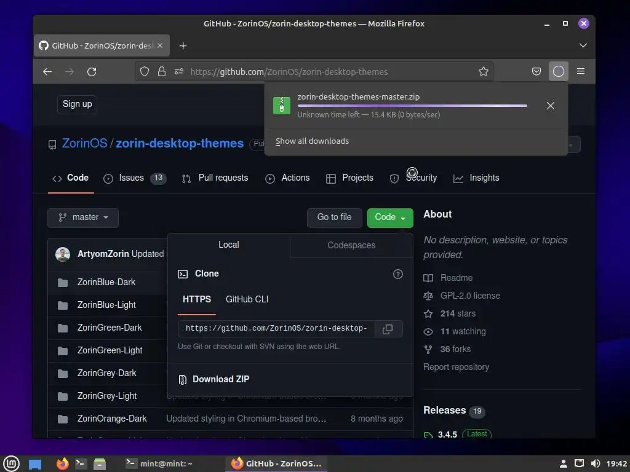The width and height of the screenshot is (630, 472).
Task: Save page to Pocket
Action: click(536, 72)
